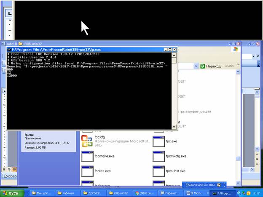Screen dimensions: 263x197
Task: Open the Explorer address bar dropdown
Action: [x=196, y=66]
